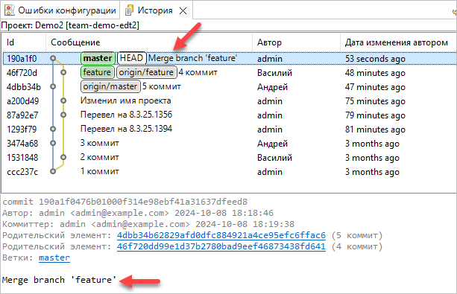
Task: Click the green feature branch label
Action: [97, 72]
